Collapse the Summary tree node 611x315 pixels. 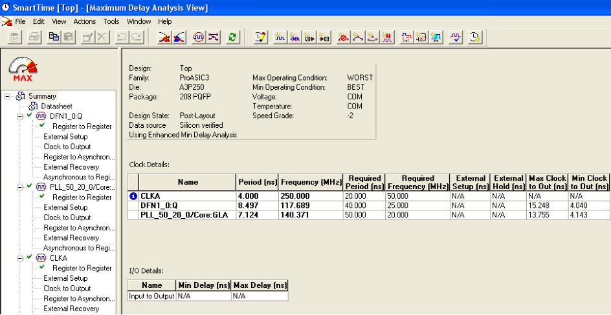(7, 96)
